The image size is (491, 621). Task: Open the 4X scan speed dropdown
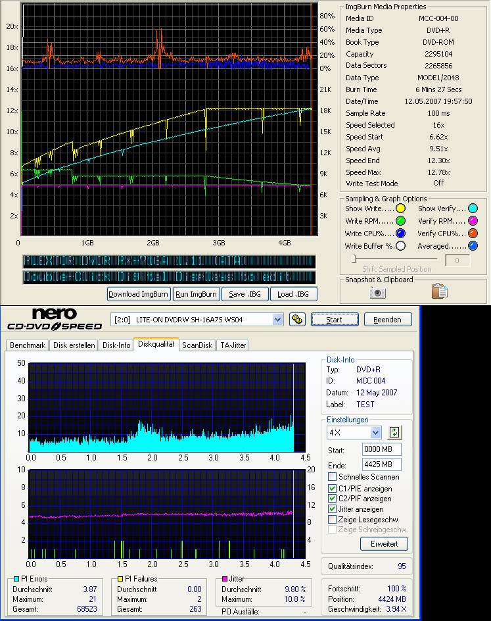pos(375,432)
